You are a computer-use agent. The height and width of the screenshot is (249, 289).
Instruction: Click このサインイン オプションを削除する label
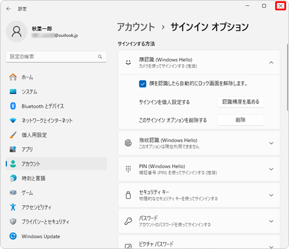173,120
